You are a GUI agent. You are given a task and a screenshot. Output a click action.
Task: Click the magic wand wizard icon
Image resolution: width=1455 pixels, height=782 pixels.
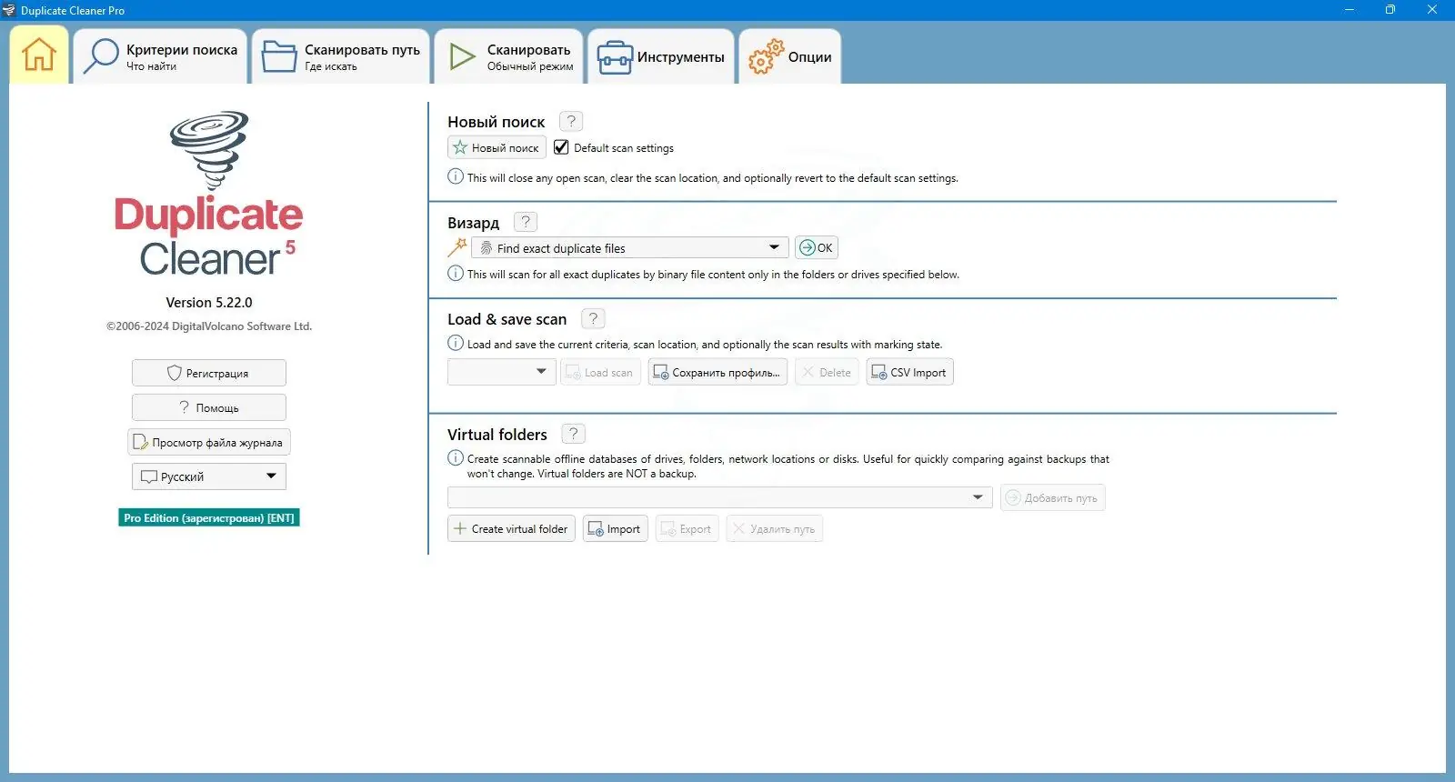point(457,247)
